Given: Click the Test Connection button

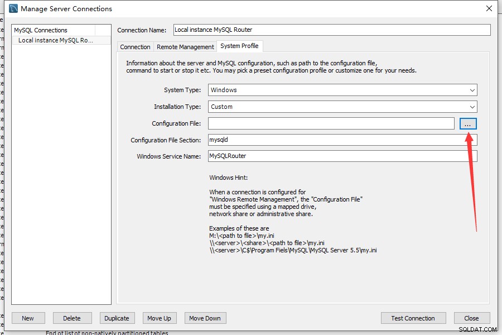Looking at the screenshot, I should (x=413, y=318).
